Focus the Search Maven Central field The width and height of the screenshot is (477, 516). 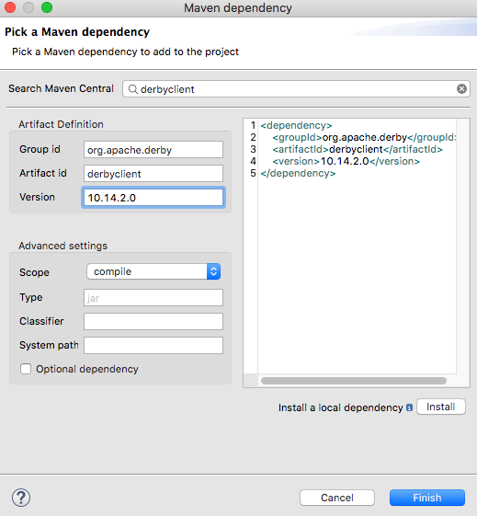(x=296, y=89)
